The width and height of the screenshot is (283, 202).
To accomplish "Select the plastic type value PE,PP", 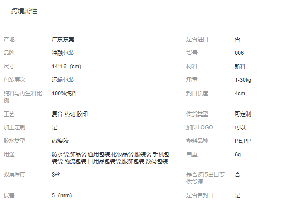I will tap(243, 141).
